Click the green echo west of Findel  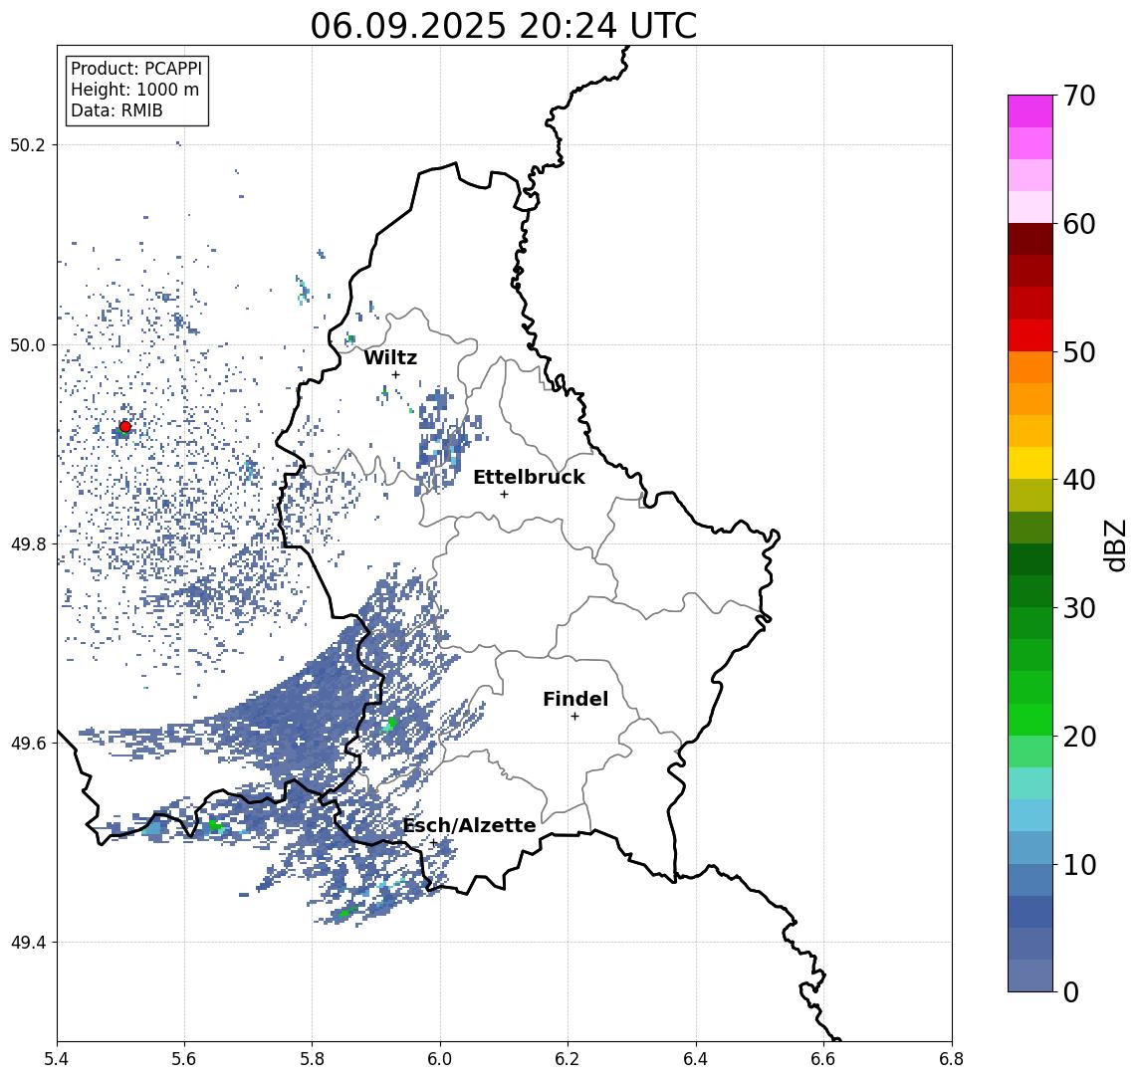pyautogui.click(x=390, y=724)
